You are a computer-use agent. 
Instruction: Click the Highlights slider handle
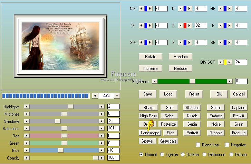(70, 107)
